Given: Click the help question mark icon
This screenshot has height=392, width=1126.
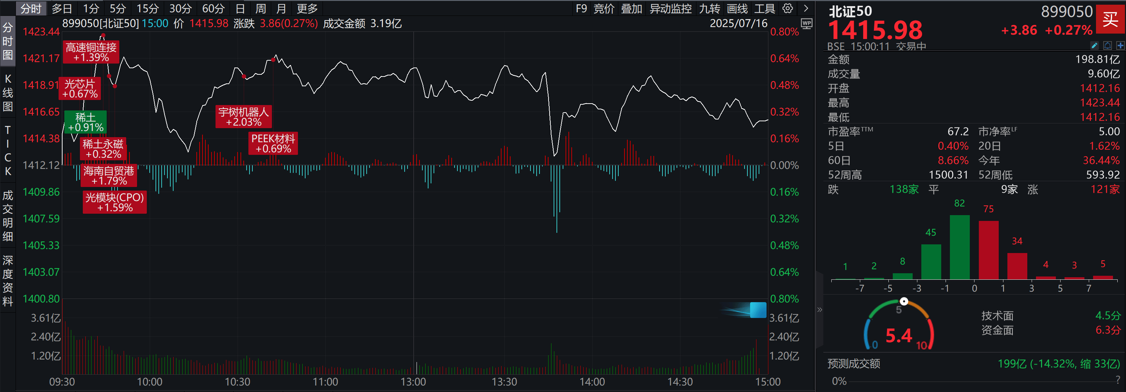Looking at the screenshot, I should [1117, 379].
